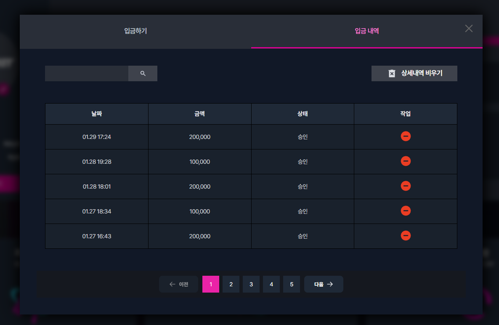Delete the 01.27 16:43 deposit entry

[x=406, y=236]
